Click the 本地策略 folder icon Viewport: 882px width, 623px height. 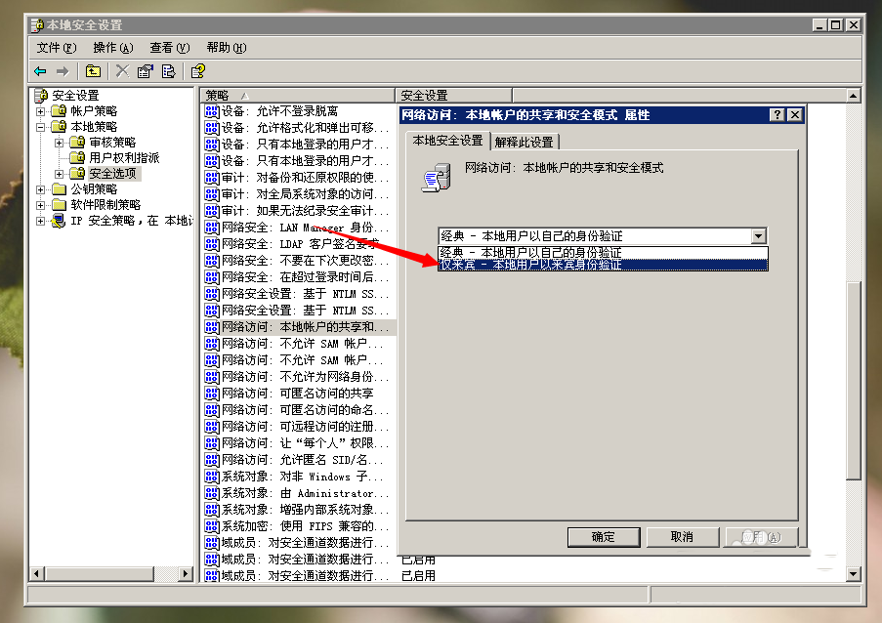[59, 127]
